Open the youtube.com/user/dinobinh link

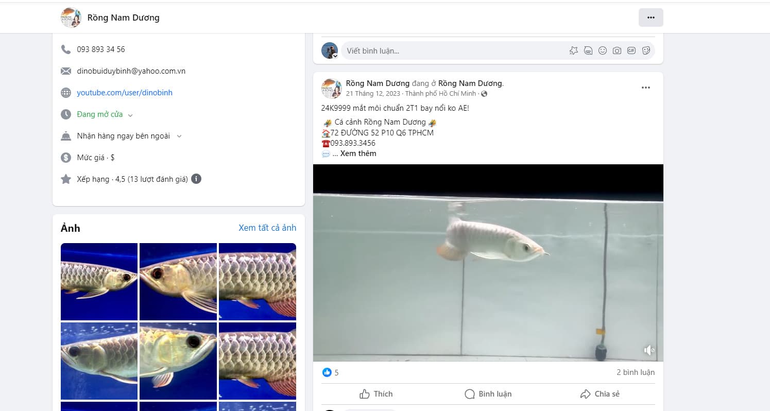click(x=125, y=93)
